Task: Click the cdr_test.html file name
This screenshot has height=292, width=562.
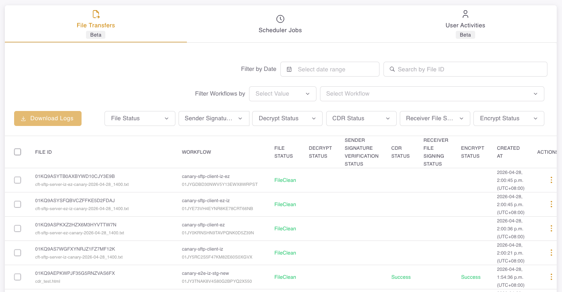Action: coord(48,281)
